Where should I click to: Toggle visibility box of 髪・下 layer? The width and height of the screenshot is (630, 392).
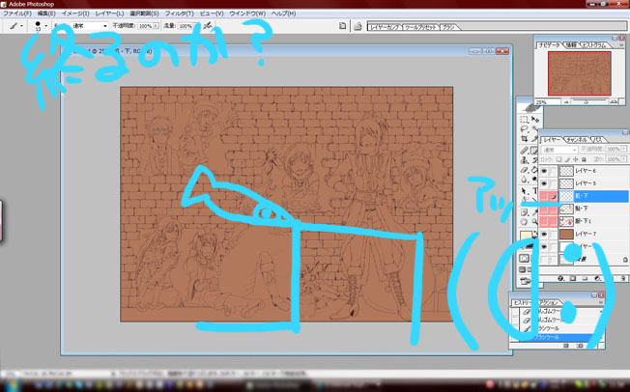tap(544, 209)
